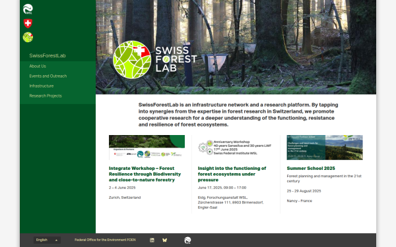This screenshot has height=247, width=396.
Task: Click the '25 - 29 August 2025' date text
Action: click(x=304, y=191)
